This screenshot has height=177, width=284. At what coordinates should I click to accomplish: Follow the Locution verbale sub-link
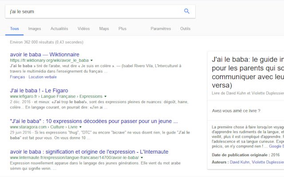point(43,77)
